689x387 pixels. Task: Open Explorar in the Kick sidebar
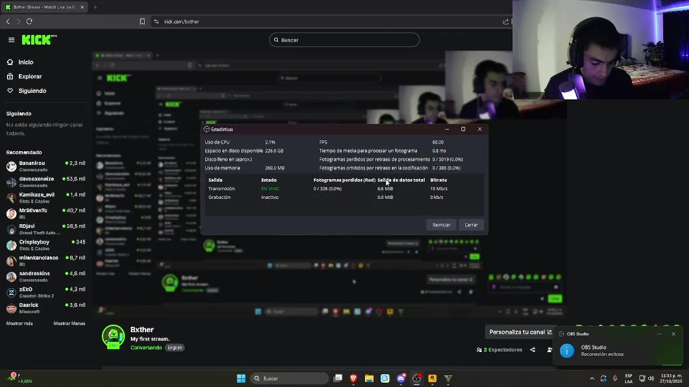coord(24,76)
